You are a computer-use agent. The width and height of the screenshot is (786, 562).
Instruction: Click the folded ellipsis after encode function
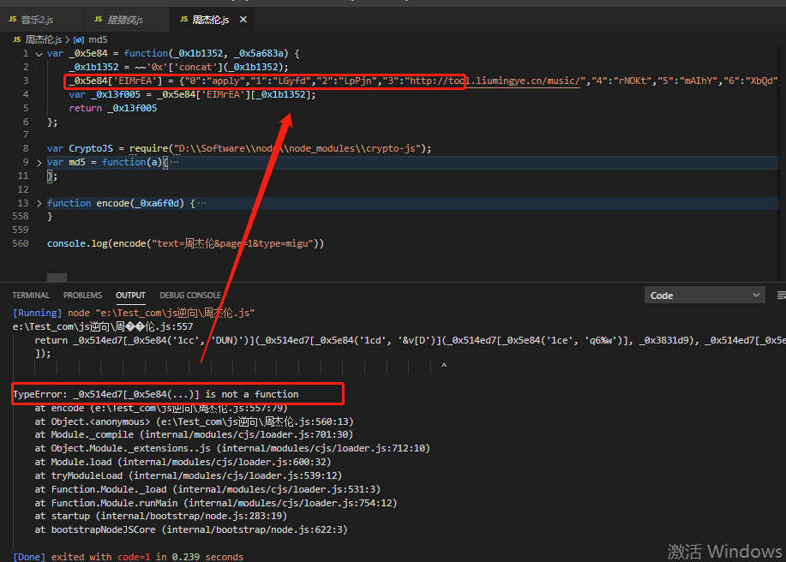[x=201, y=203]
